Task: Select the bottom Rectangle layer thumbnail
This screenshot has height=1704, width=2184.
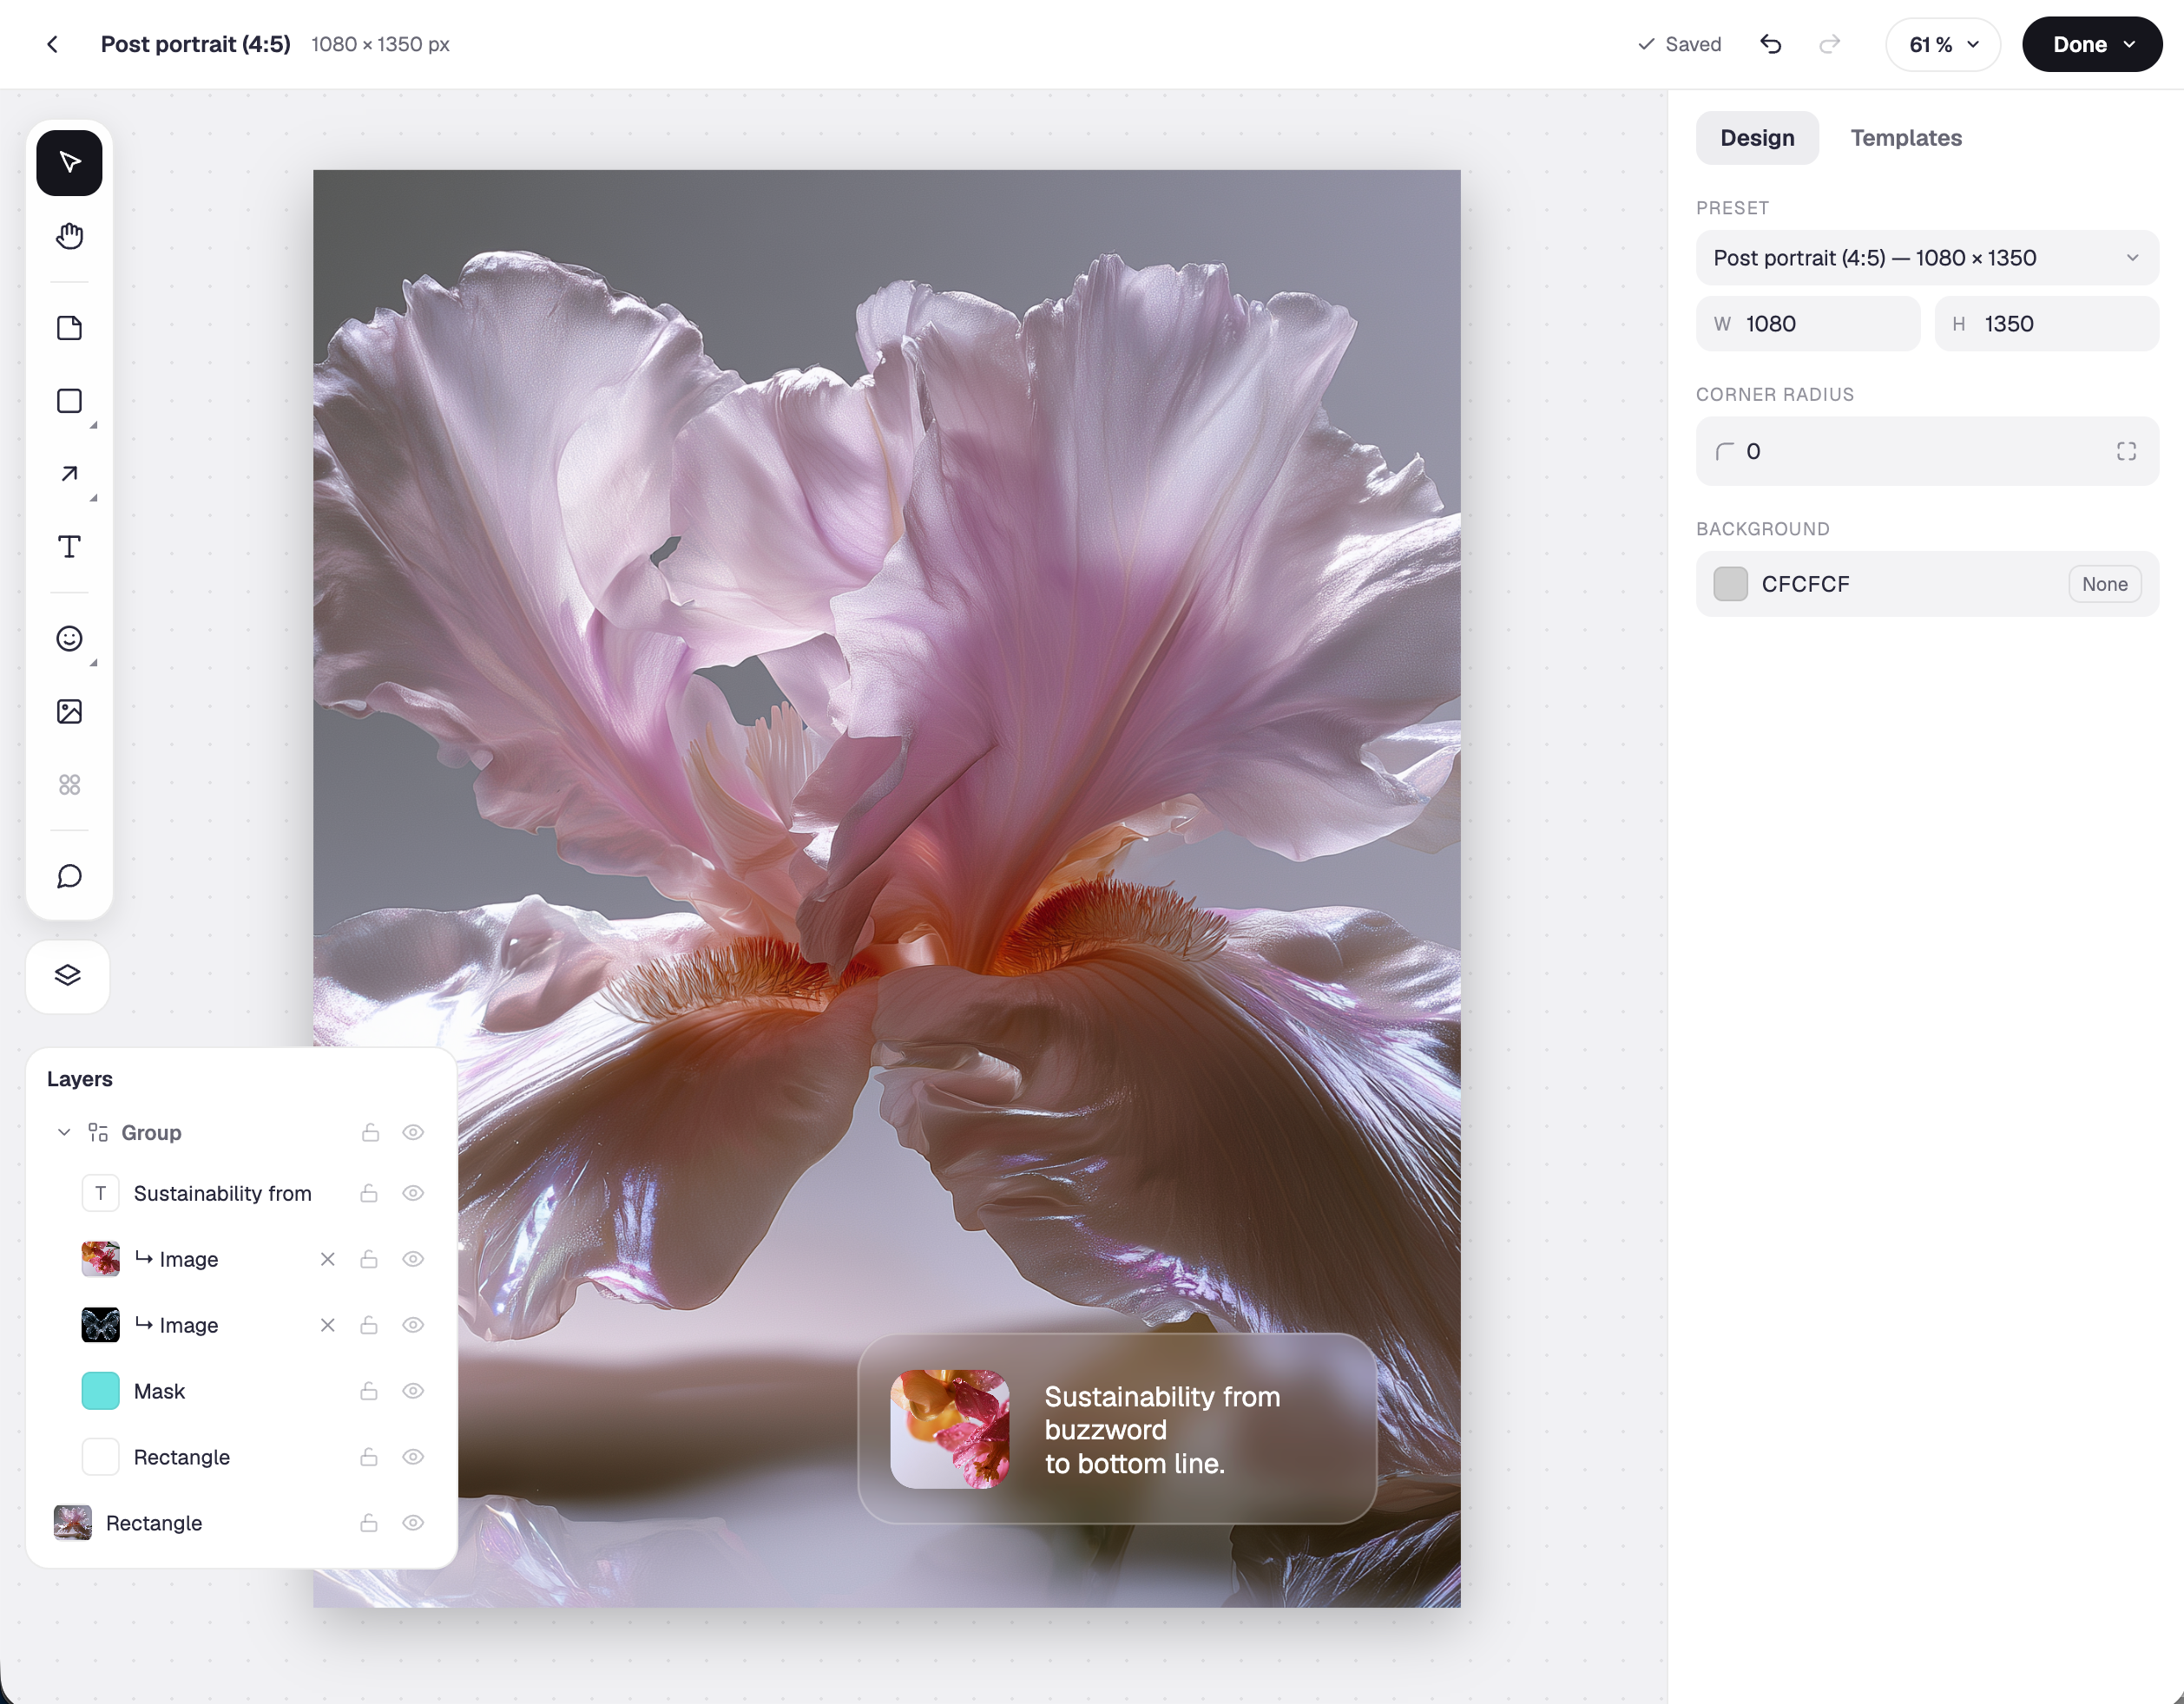Action: pos(72,1524)
